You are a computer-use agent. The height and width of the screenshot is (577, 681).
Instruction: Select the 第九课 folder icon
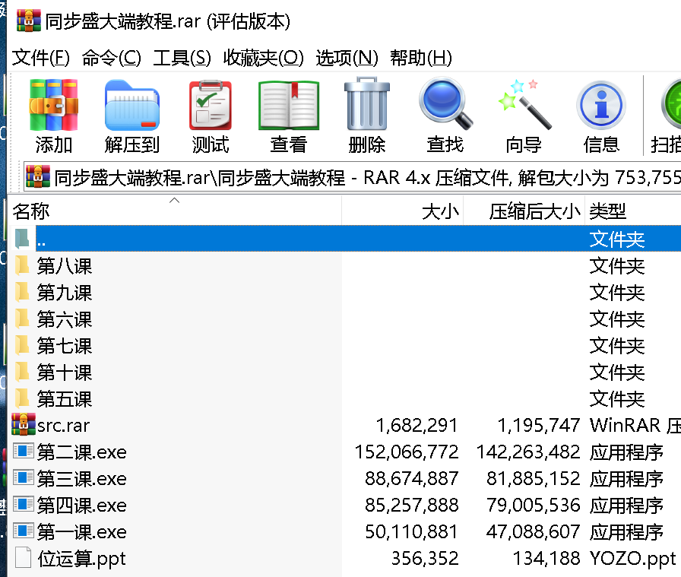coord(22,293)
